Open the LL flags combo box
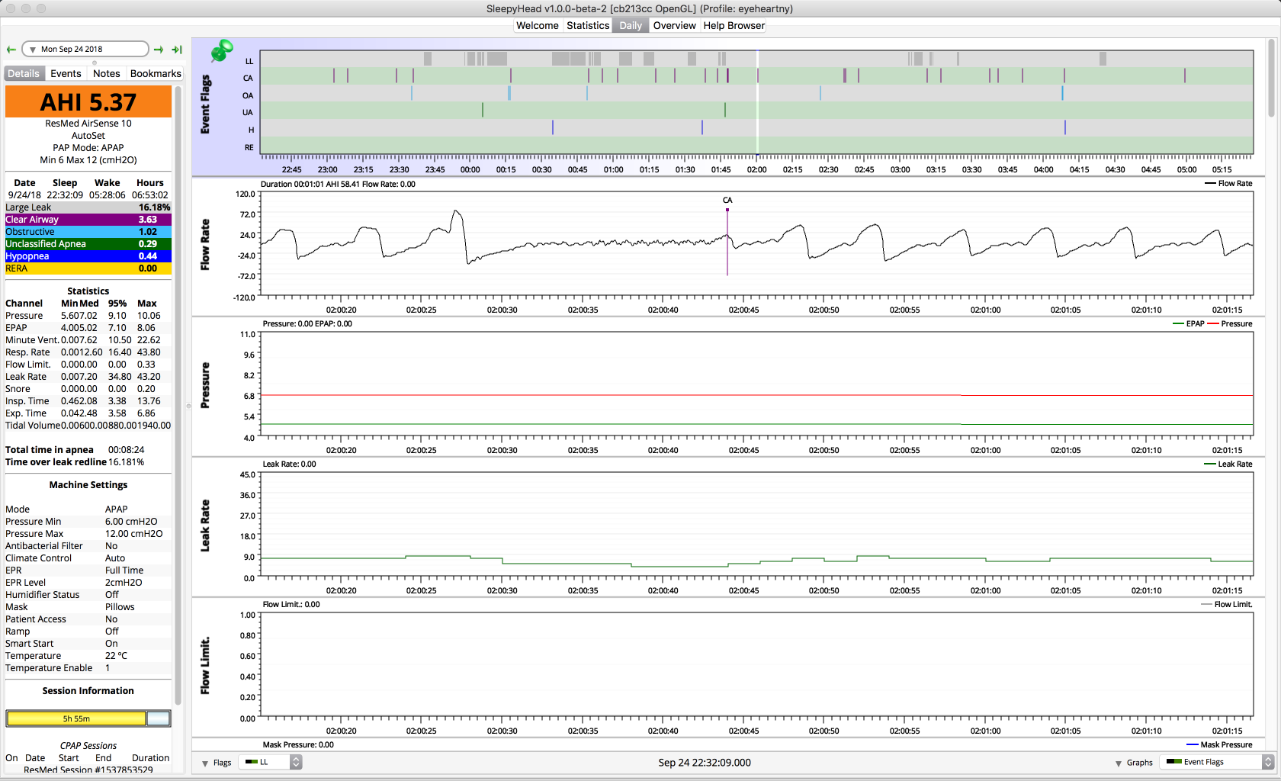This screenshot has height=781, width=1281. [271, 762]
